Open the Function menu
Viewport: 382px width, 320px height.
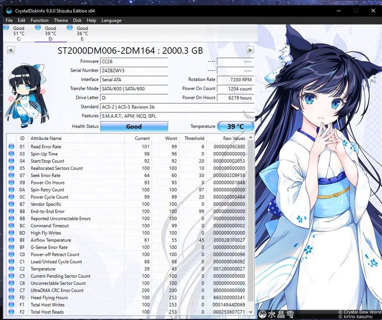39,20
